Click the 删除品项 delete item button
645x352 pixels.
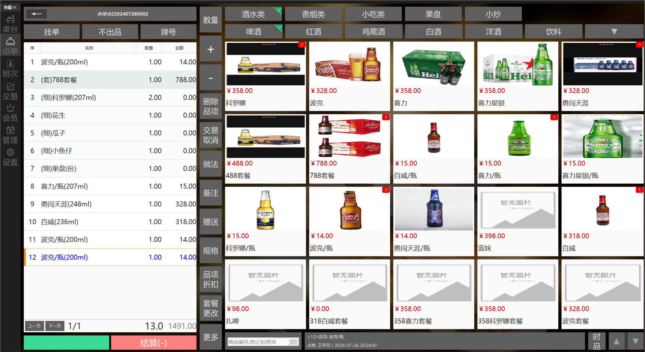[211, 106]
